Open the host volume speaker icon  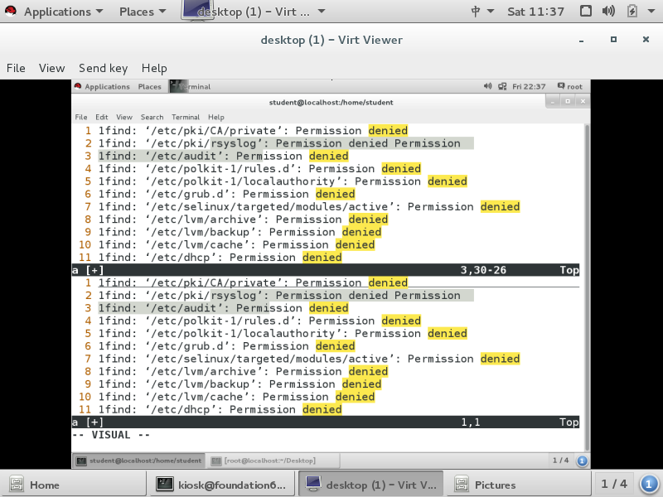(608, 11)
